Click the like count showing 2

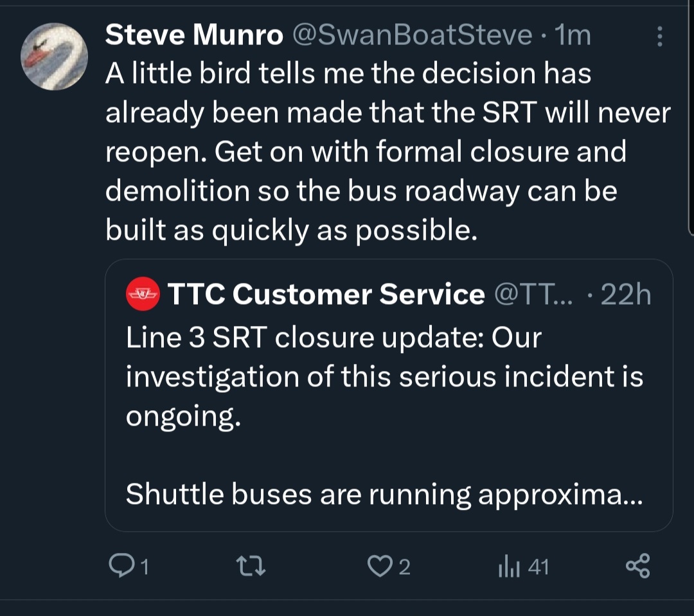coord(404,566)
